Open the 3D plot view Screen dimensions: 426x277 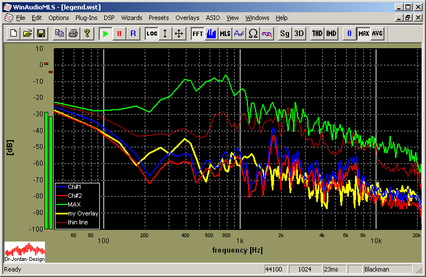click(299, 34)
